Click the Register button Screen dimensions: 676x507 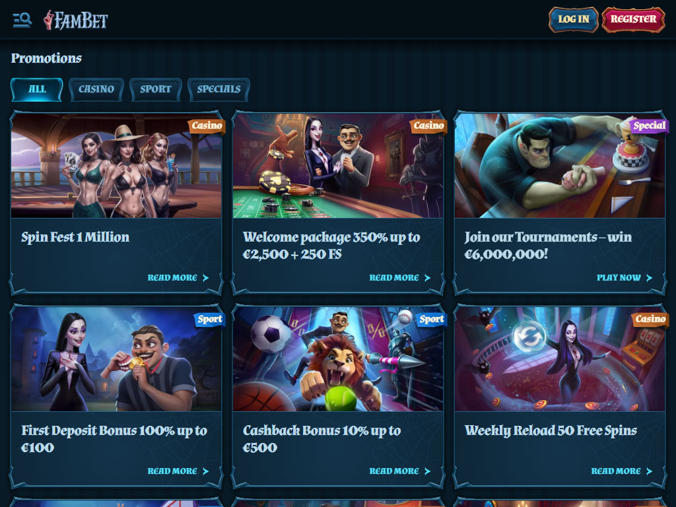tap(633, 19)
